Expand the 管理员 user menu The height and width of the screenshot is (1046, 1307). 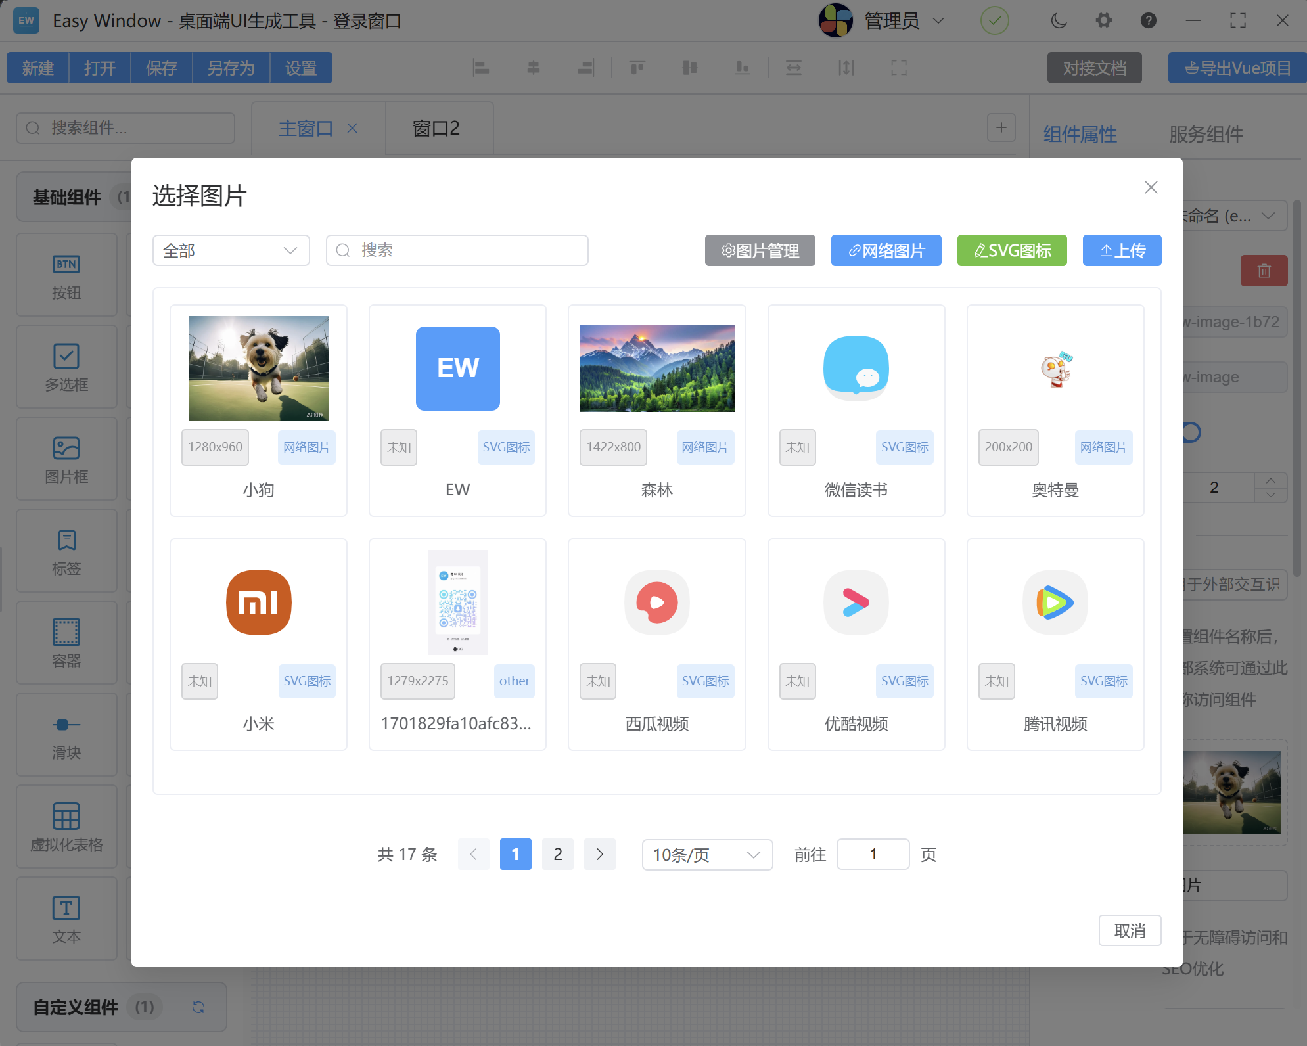tap(881, 20)
